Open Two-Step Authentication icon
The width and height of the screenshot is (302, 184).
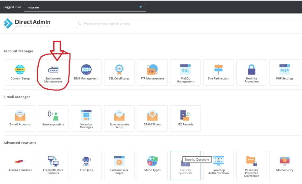(x=219, y=161)
